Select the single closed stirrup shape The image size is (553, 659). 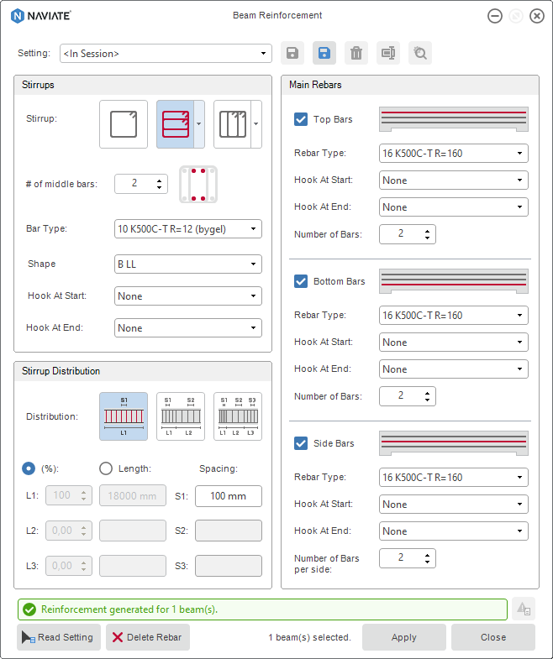pyautogui.click(x=123, y=124)
